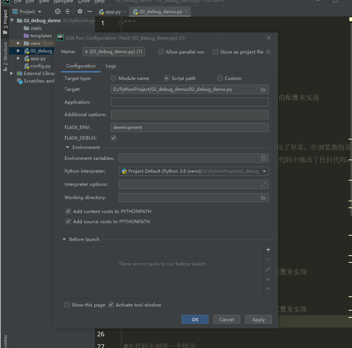Toggle Add source roots to PYTHONPATH

68,221
